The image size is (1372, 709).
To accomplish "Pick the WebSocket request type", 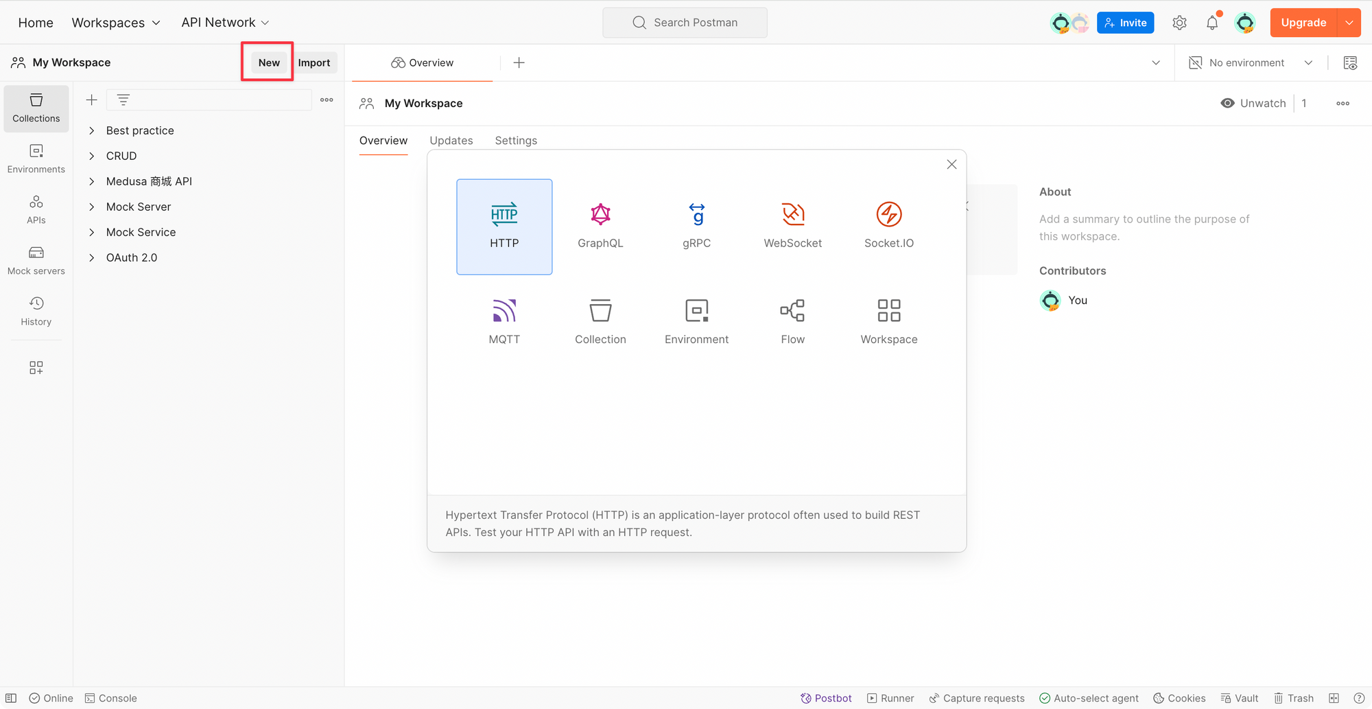I will [x=792, y=226].
